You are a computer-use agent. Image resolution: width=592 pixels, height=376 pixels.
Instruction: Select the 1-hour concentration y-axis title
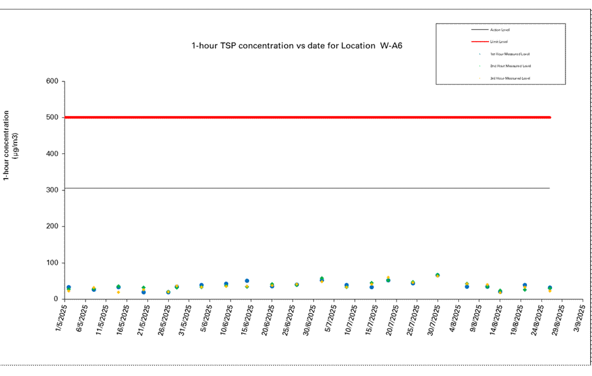click(10, 145)
